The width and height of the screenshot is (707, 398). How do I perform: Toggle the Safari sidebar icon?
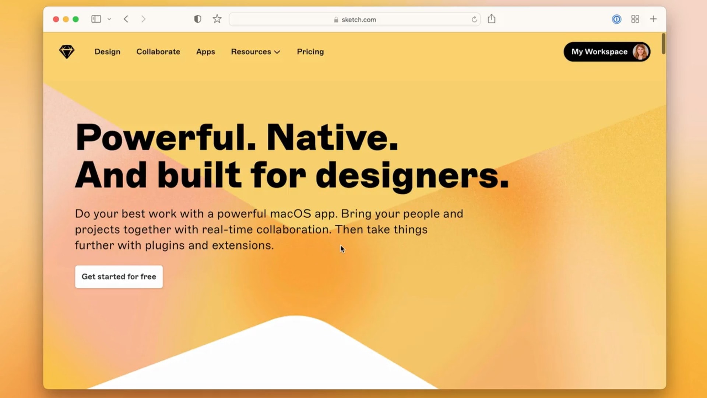tap(96, 19)
